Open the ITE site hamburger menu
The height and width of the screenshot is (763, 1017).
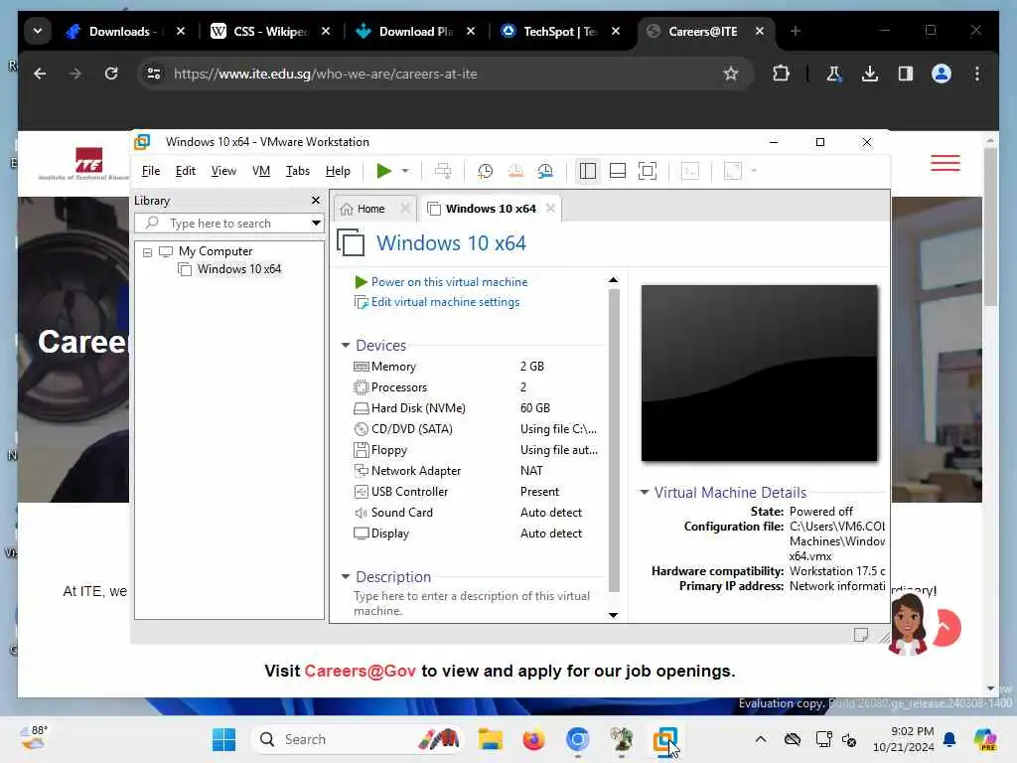click(x=945, y=163)
